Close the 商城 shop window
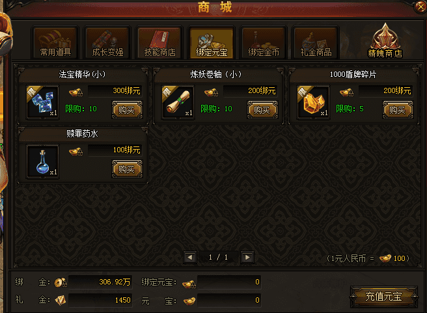The width and height of the screenshot is (427, 313). [420, 7]
